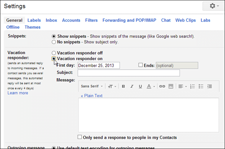The width and height of the screenshot is (225, 149).
Task: Click the First day date field
Action: coord(99,65)
